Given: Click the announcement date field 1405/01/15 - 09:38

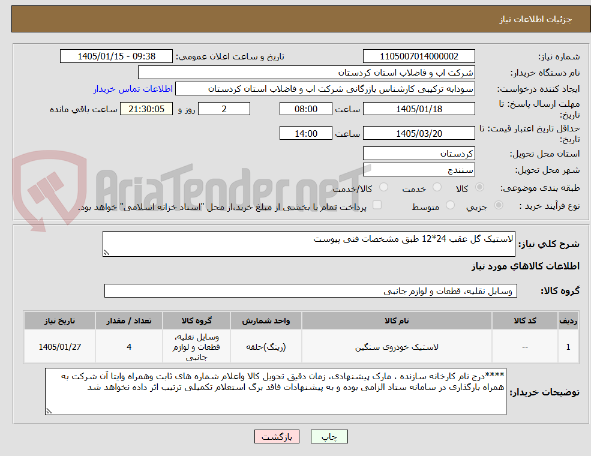Looking at the screenshot, I should point(116,56).
